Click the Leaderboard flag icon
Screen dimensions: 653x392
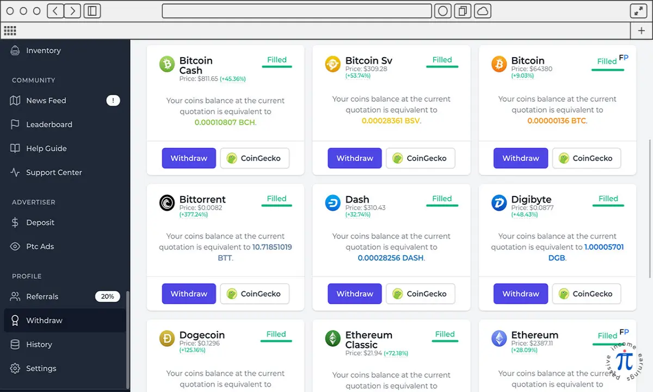tap(15, 124)
